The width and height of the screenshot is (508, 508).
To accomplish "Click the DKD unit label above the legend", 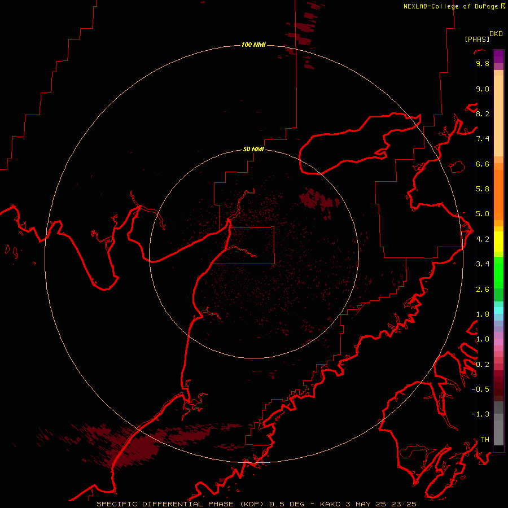I will (496, 34).
